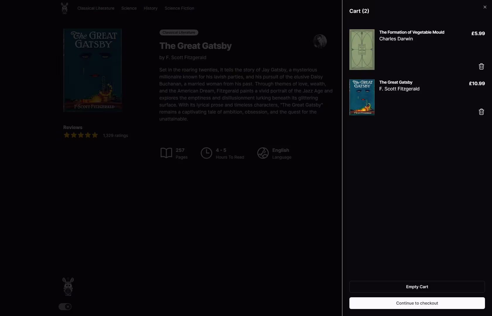This screenshot has height=316, width=492.
Task: Click the 'Charles Darwin' author name in cart
Action: 396,39
